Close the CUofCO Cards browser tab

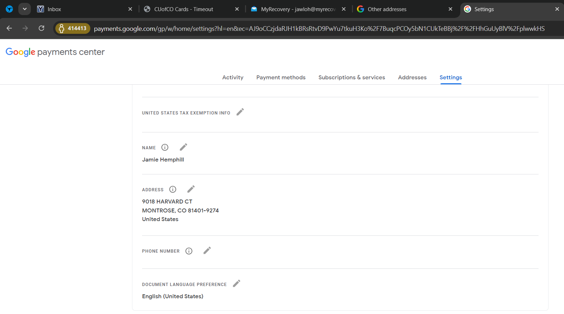tap(237, 9)
